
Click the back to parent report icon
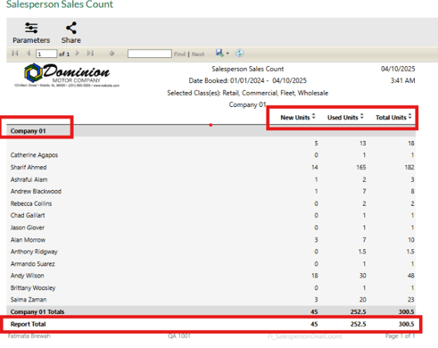(112, 54)
